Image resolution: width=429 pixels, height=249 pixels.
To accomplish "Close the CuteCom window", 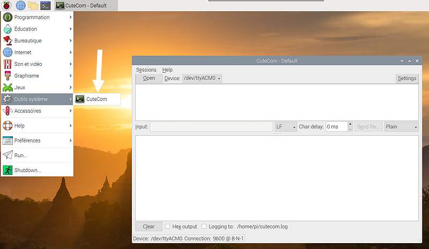I will tap(417, 61).
